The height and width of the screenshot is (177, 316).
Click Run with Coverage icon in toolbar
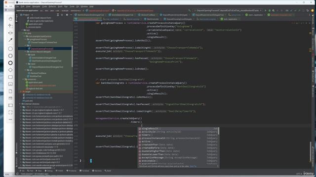tap(274, 10)
